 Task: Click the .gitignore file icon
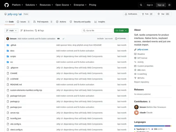8,68
